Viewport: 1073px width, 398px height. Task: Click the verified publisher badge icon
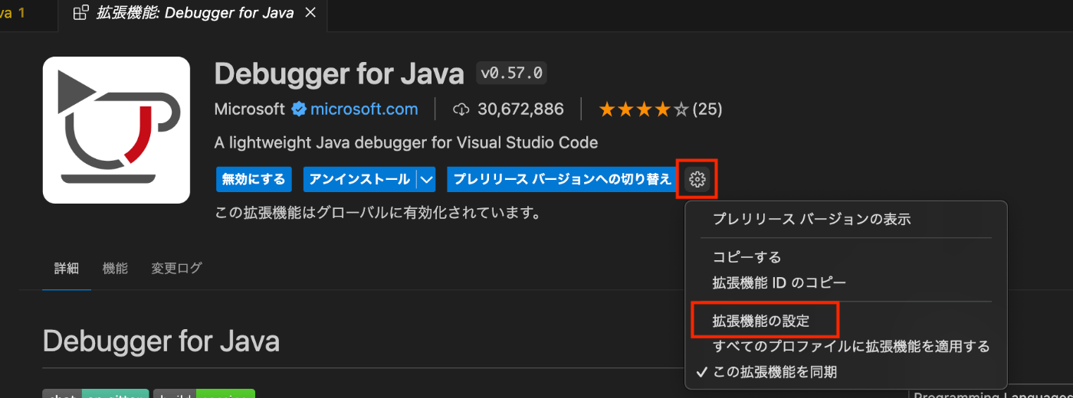point(298,109)
